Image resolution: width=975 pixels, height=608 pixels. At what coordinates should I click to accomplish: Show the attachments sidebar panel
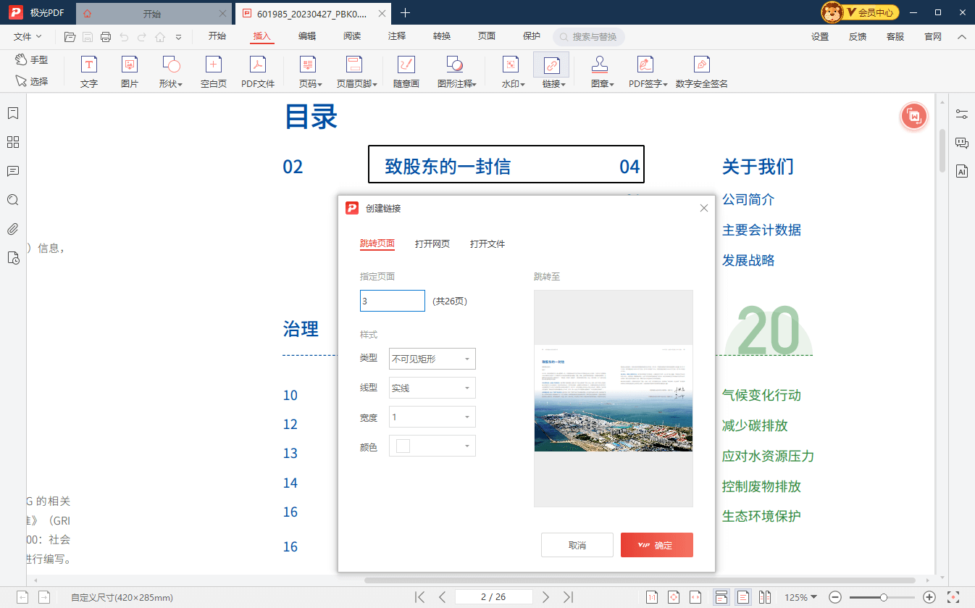[x=13, y=229]
